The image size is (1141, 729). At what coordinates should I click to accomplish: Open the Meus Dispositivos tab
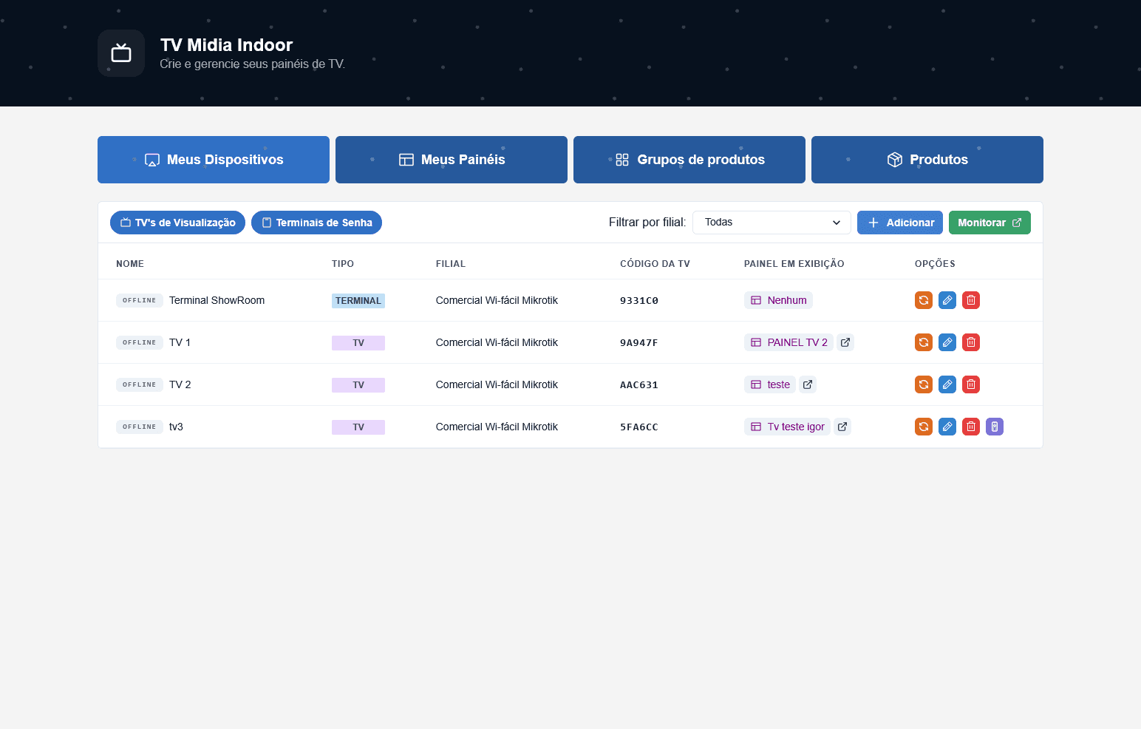(214, 160)
